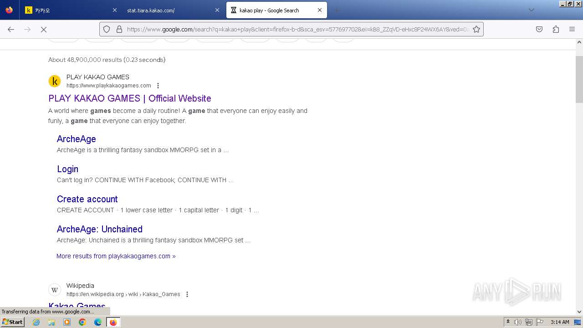Save page to Pocket

539,29
